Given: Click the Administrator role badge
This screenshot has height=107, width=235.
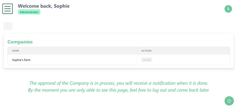Looking at the screenshot, I should 29,12.
